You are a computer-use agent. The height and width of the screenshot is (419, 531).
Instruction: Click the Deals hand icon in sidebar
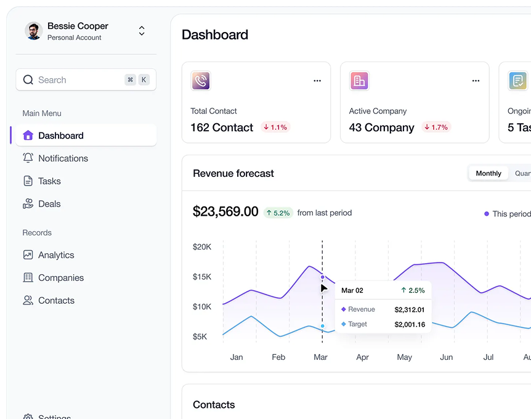[28, 204]
